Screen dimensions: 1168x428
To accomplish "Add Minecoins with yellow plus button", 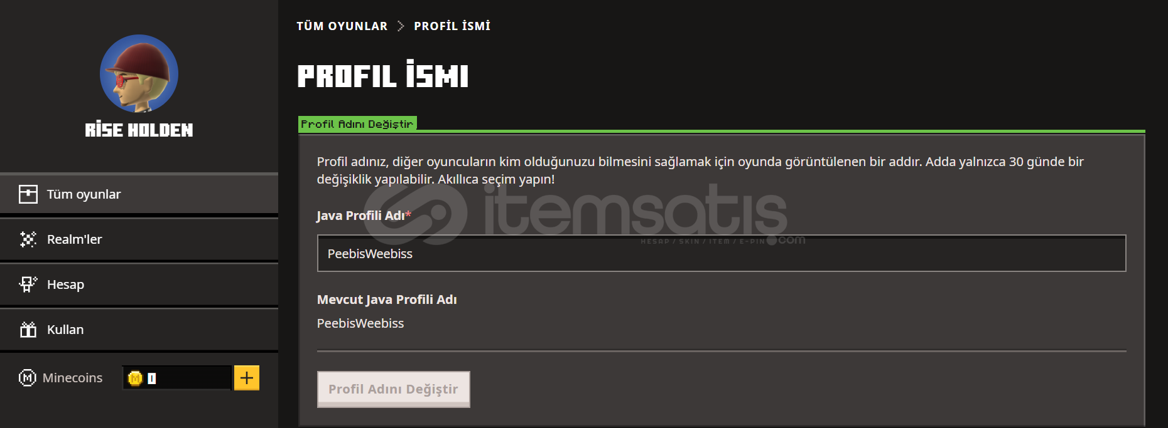I will coord(247,378).
